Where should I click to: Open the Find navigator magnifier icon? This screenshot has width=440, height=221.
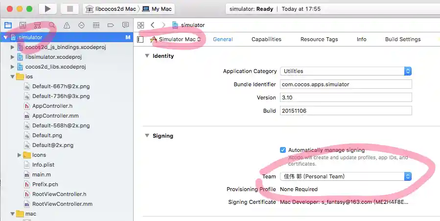52,25
